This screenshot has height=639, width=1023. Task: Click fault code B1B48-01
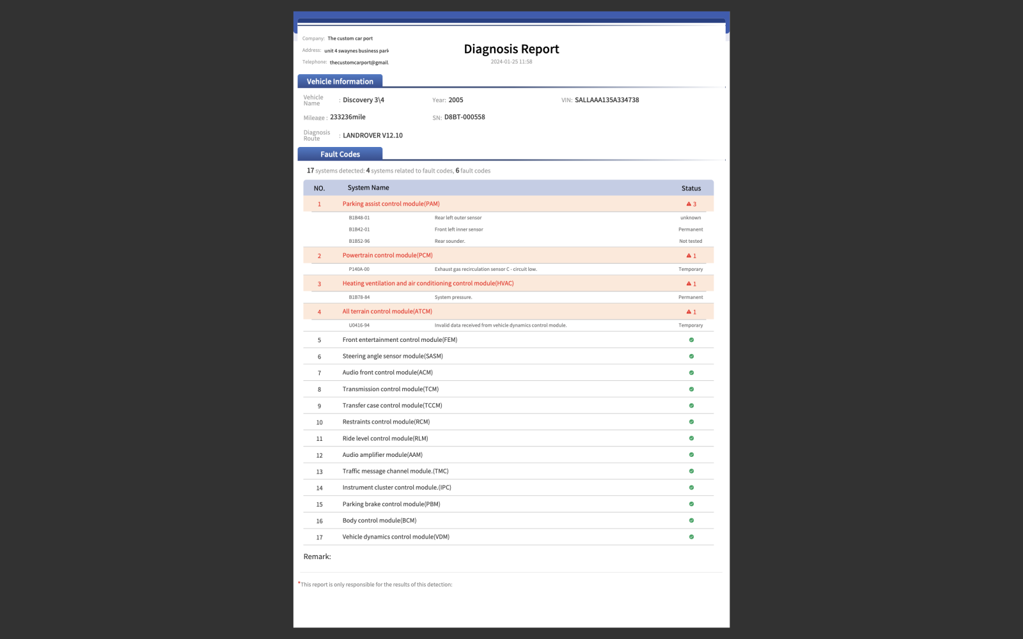point(359,218)
